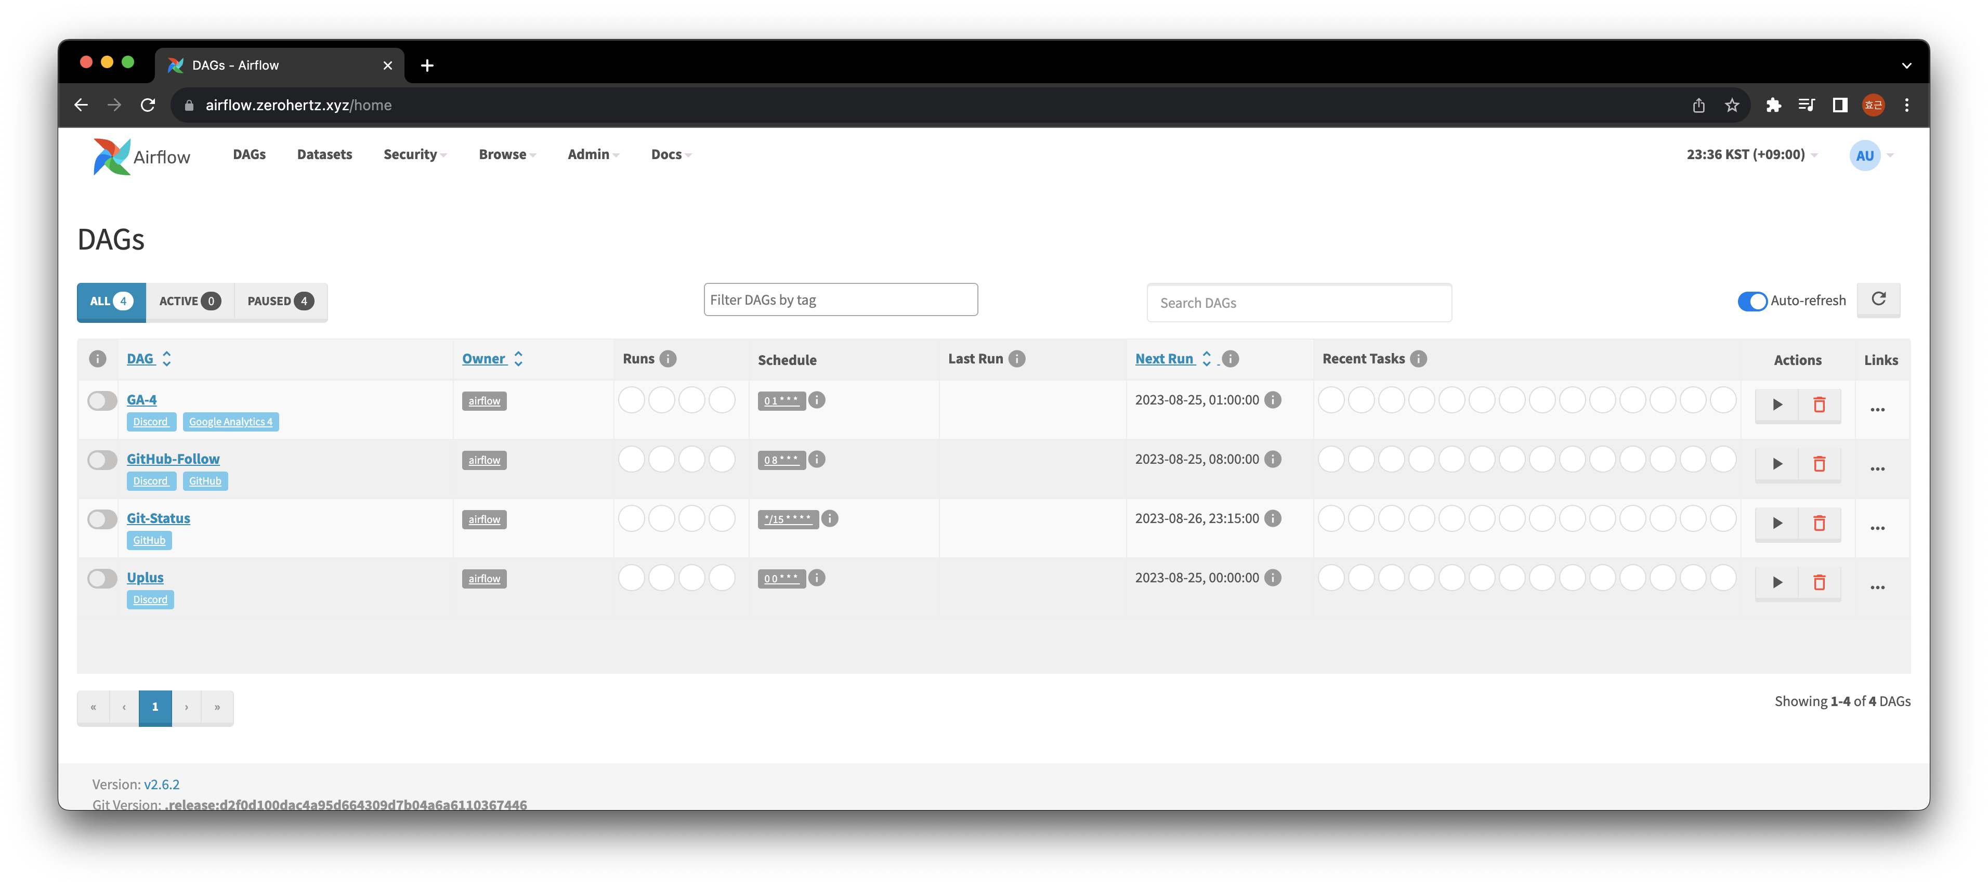Click the Airflow pinwheel logo
Screen dimensions: 1988x887
(112, 156)
